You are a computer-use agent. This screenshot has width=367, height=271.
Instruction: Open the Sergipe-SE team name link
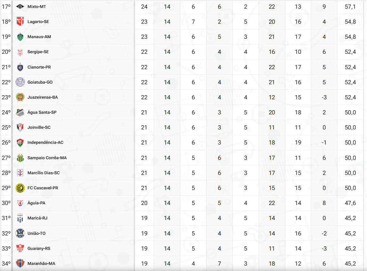(x=38, y=52)
